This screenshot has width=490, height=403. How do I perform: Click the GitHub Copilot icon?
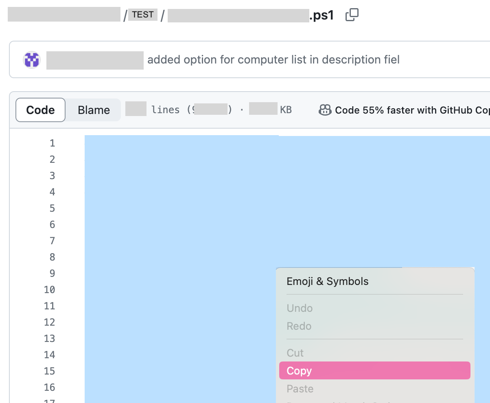pos(325,110)
